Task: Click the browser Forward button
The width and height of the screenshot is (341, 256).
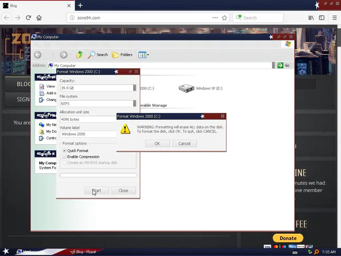Action: coord(18,18)
